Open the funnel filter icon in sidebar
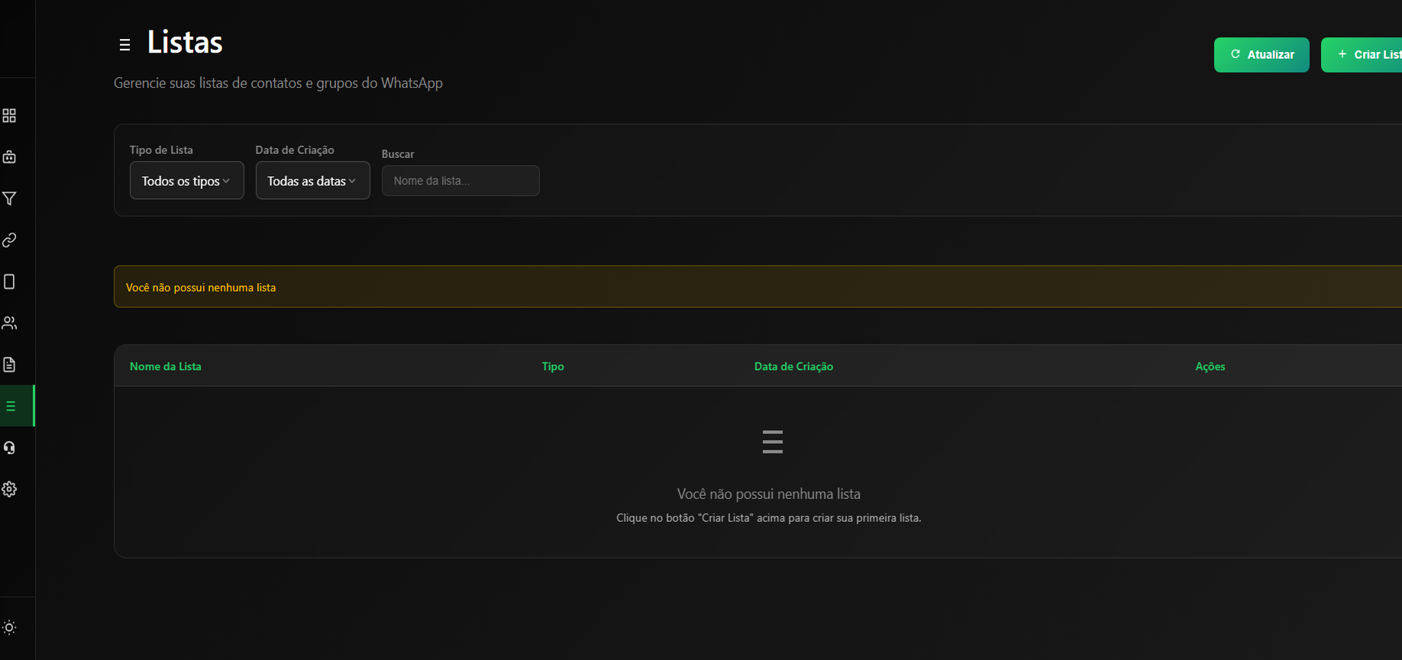 tap(9, 198)
